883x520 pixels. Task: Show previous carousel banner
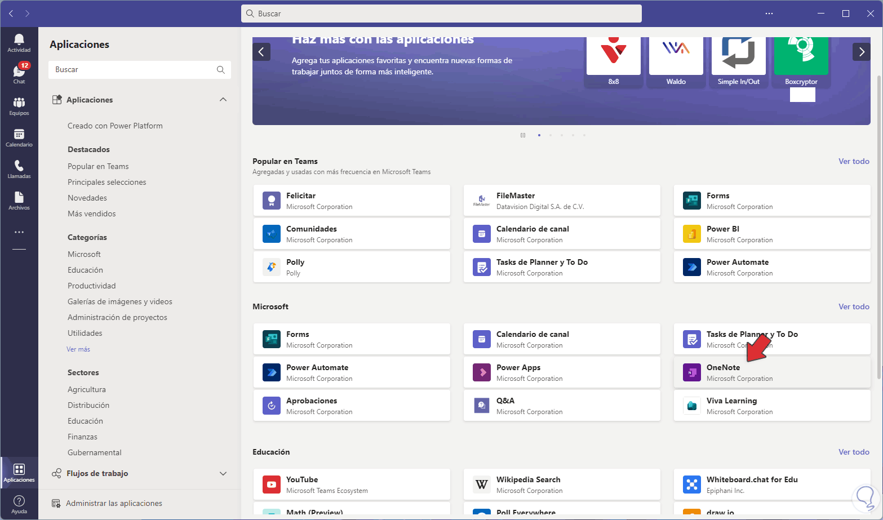tap(261, 52)
